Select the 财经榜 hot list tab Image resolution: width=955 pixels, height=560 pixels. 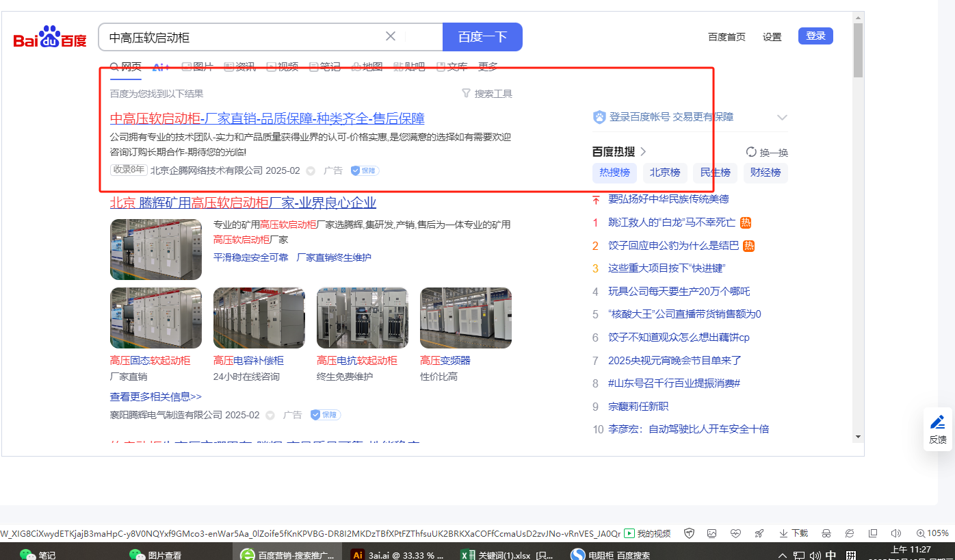[x=766, y=173]
